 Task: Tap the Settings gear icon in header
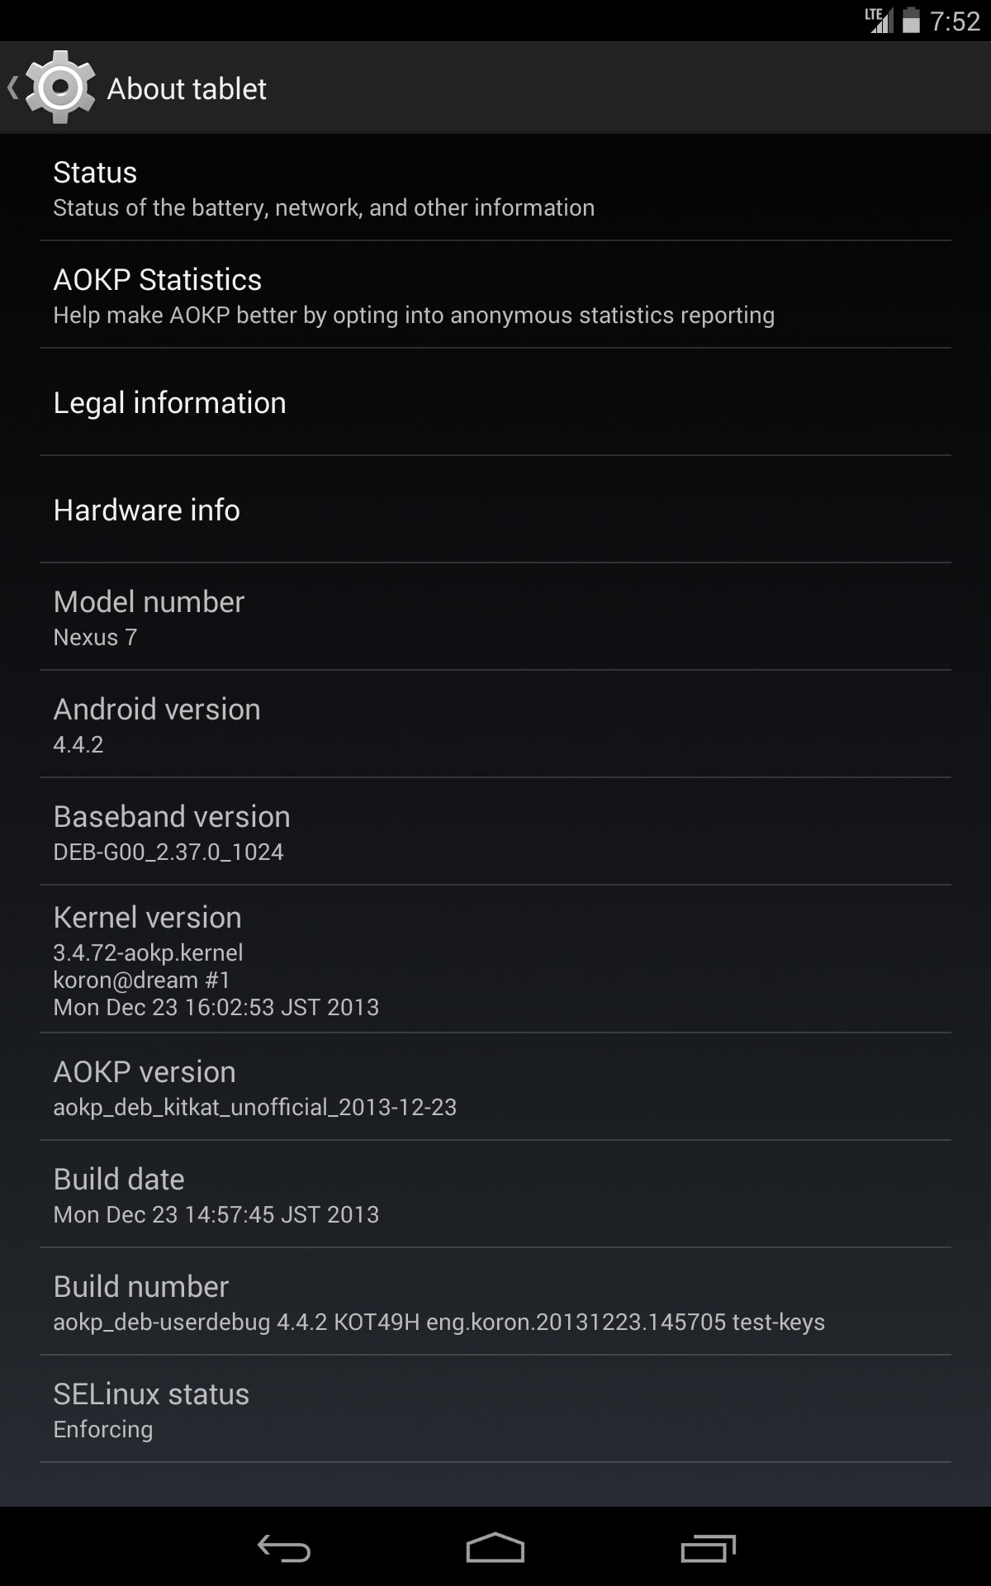(x=59, y=88)
